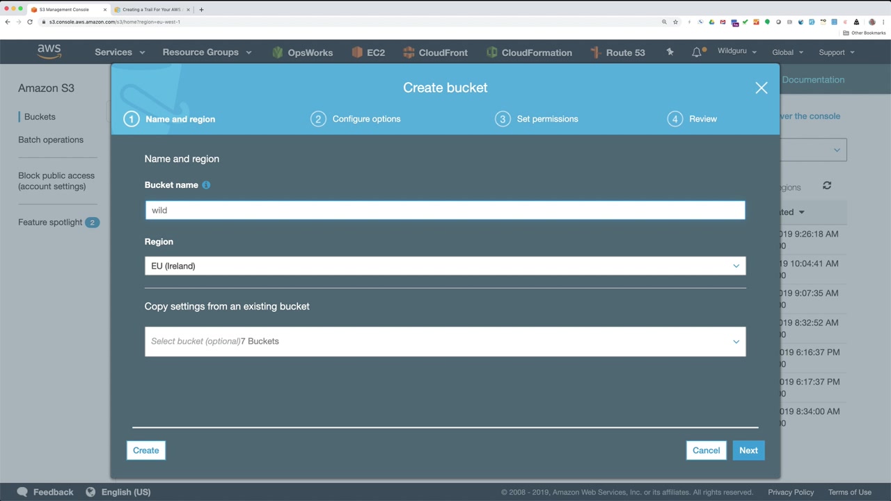This screenshot has width=891, height=501.
Task: Click the Bucket name info icon
Action: (x=206, y=185)
